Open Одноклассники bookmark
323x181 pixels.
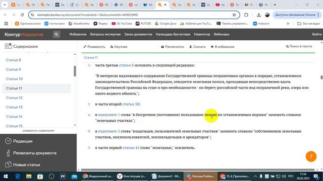(28, 24)
